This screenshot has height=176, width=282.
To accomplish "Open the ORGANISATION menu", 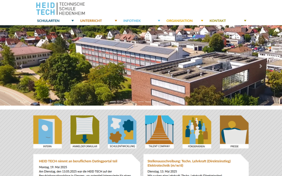I will [x=180, y=21].
